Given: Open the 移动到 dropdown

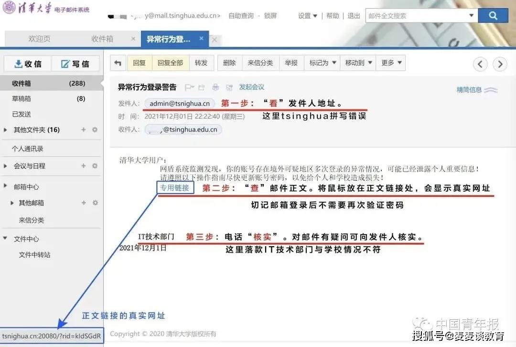Looking at the screenshot, I should [358, 63].
